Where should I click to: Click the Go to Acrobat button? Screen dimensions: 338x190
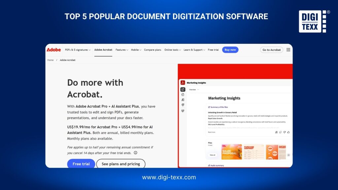272,50
